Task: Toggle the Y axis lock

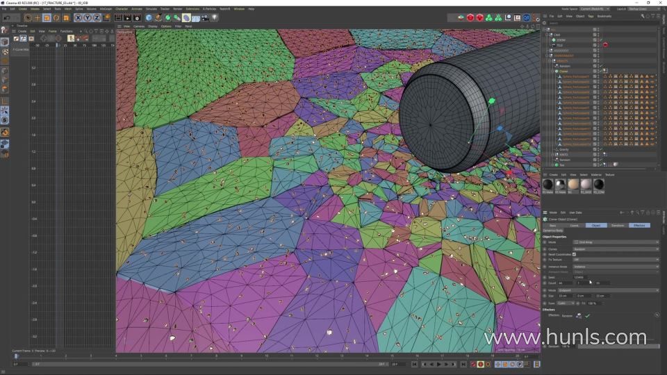Action: [88, 18]
